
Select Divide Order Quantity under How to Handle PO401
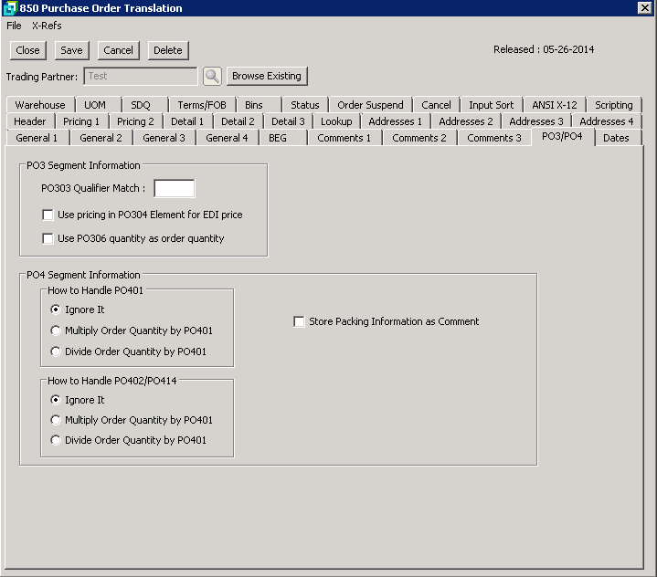[x=57, y=351]
